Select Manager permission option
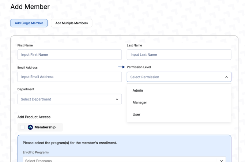The height and width of the screenshot is (162, 245). pyautogui.click(x=140, y=102)
